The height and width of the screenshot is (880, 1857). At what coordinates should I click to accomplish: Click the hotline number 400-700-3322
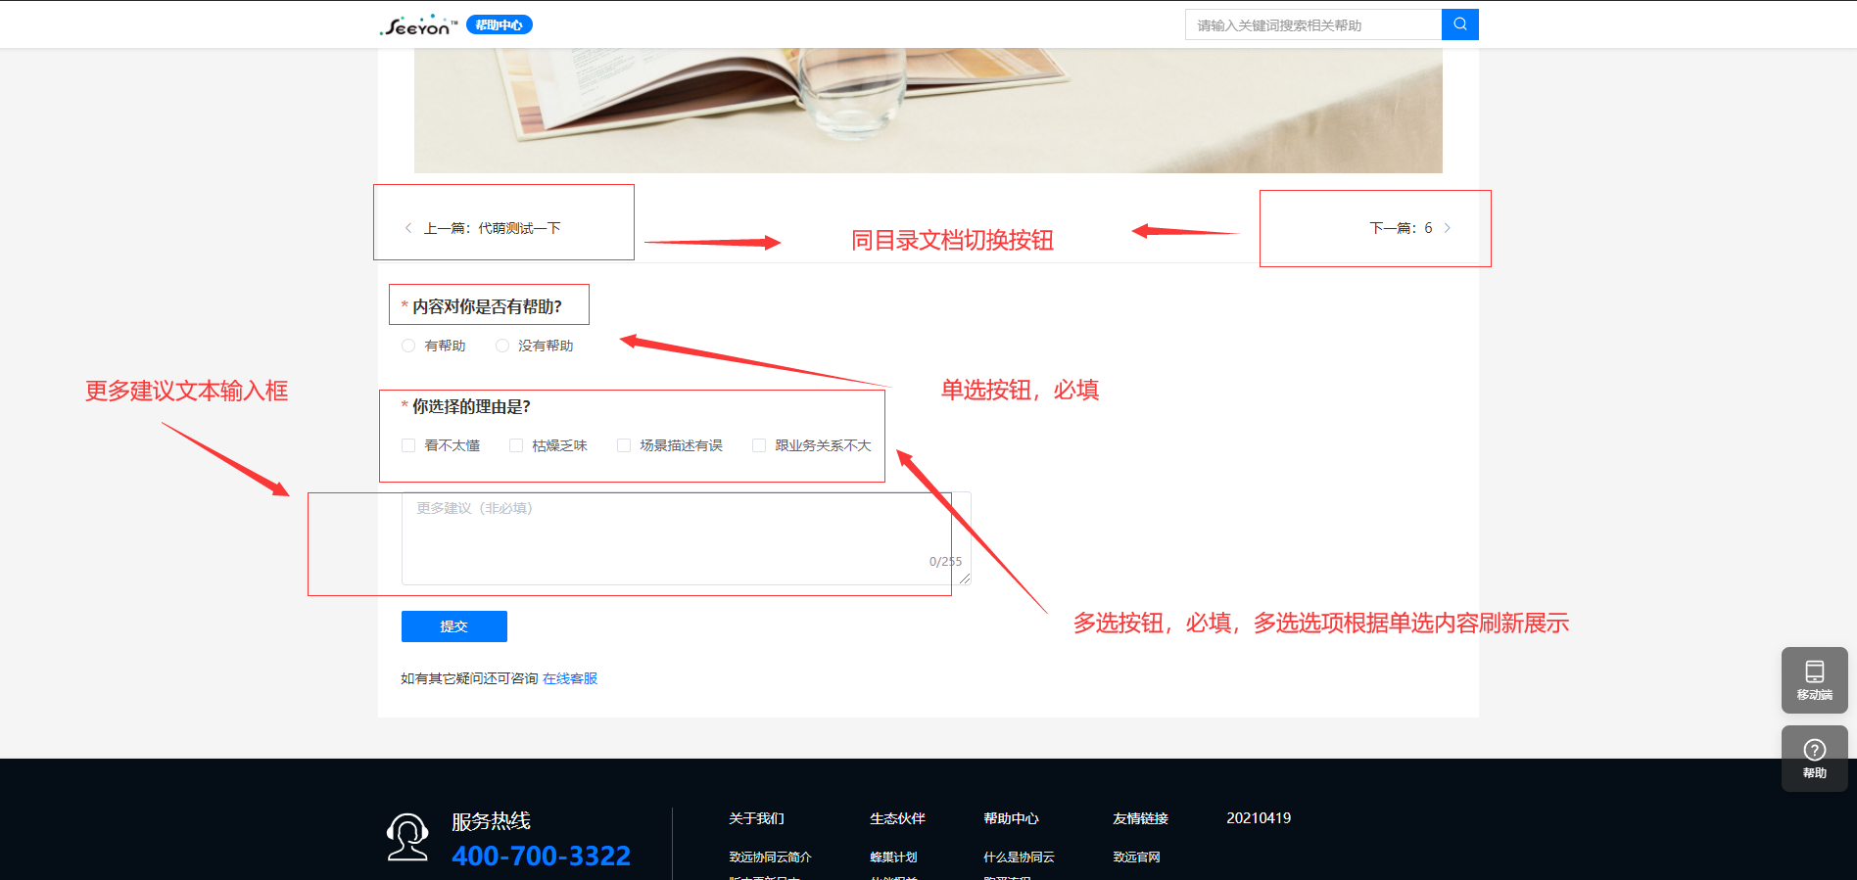[x=542, y=857]
